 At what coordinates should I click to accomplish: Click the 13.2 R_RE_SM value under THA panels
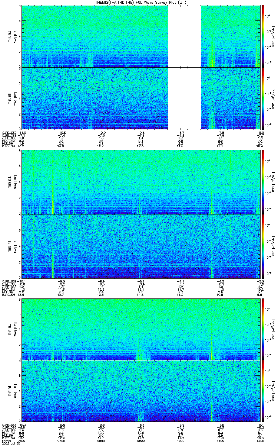[x=21, y=146]
